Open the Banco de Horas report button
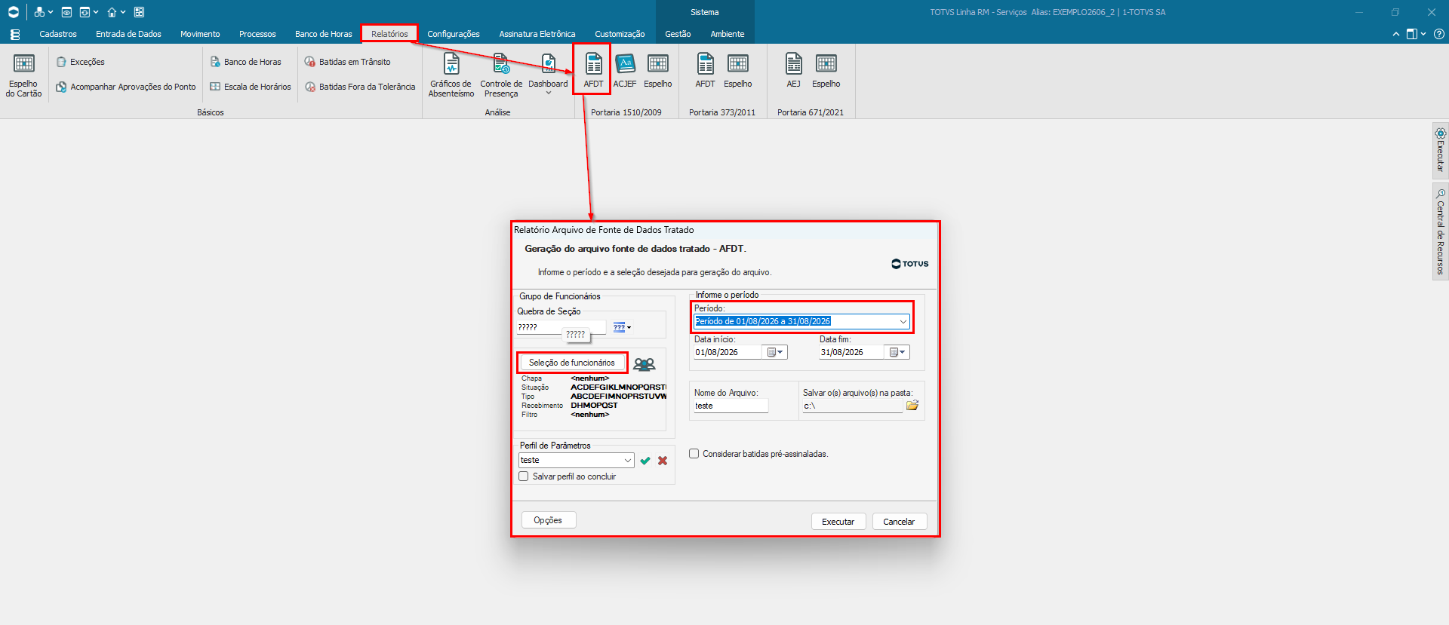The image size is (1449, 625). click(245, 62)
